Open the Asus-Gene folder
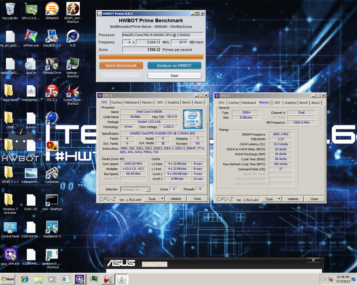The width and height of the screenshot is (357, 285). (10, 93)
